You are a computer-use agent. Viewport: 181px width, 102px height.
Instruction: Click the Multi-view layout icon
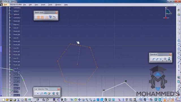(x=98, y=100)
